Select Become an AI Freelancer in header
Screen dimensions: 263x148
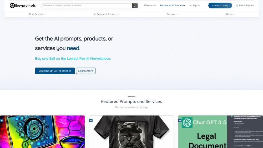click(x=173, y=6)
